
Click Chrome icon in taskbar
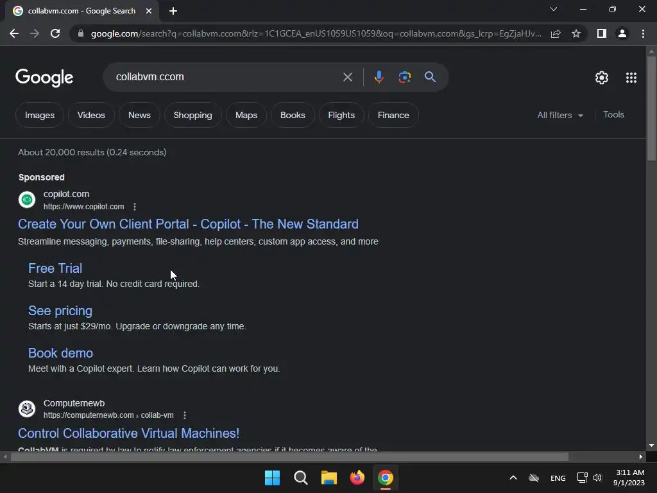386,478
